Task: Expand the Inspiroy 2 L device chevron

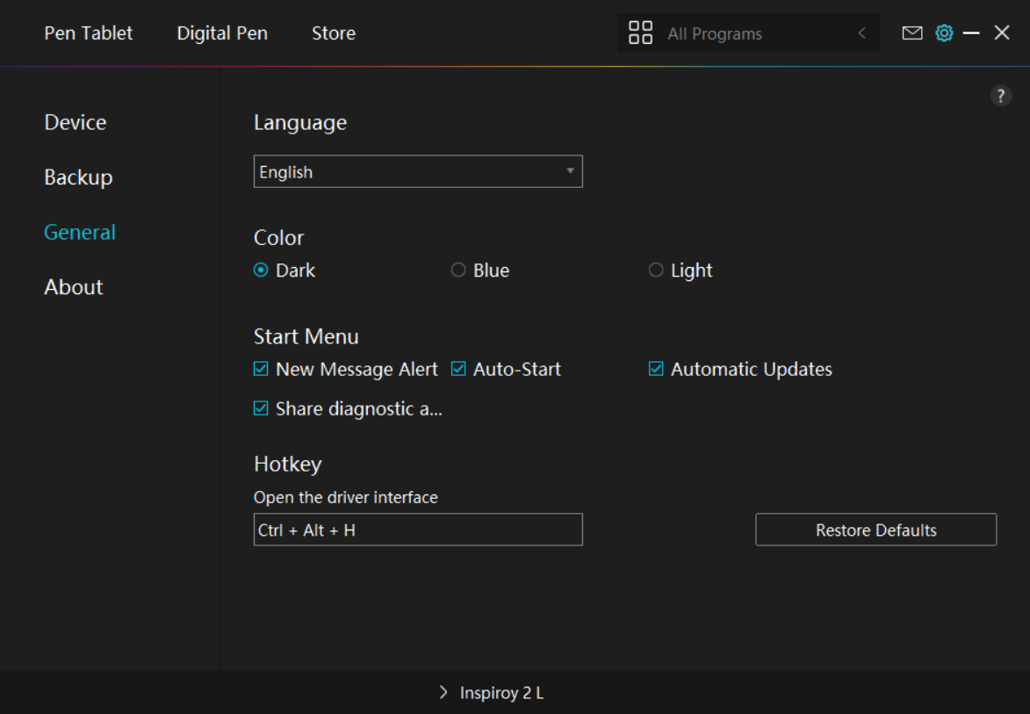Action: pos(443,693)
